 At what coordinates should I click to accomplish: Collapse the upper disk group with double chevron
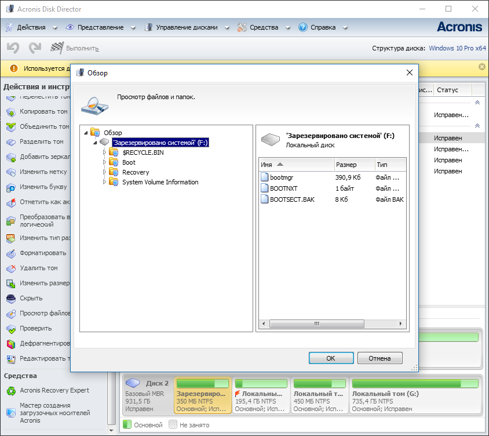tap(477, 103)
